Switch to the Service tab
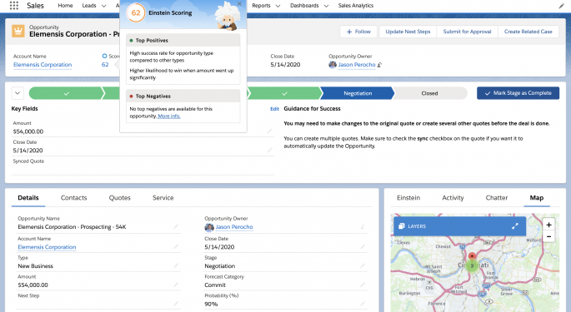 tap(163, 198)
